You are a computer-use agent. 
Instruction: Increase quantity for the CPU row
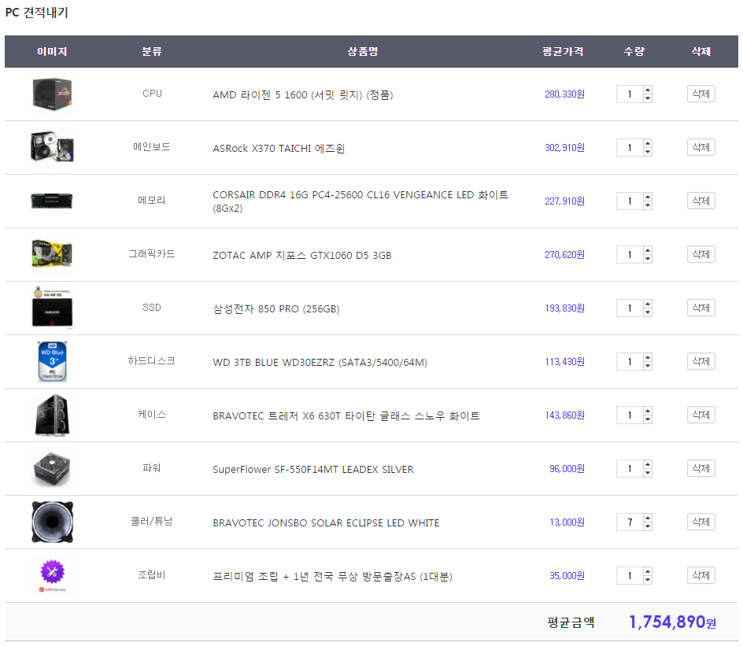[x=647, y=90]
